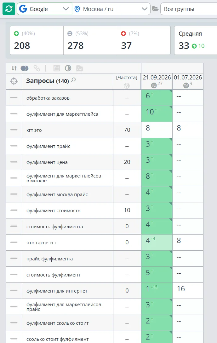Screen dimensions: 217x343
Task: Select query фулфилмент стоимость
Action: click(x=53, y=211)
